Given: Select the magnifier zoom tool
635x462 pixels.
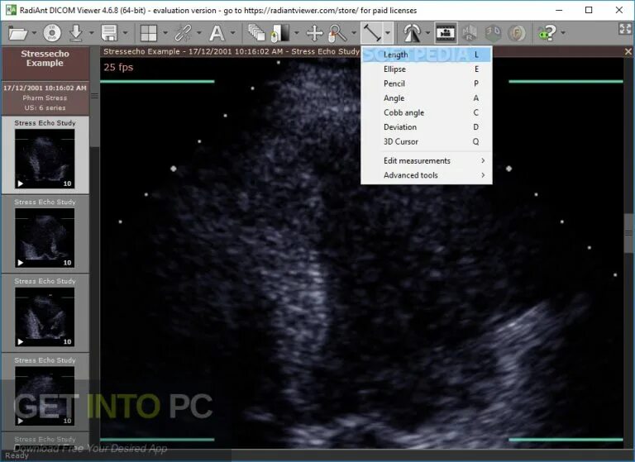Looking at the screenshot, I should [337, 33].
